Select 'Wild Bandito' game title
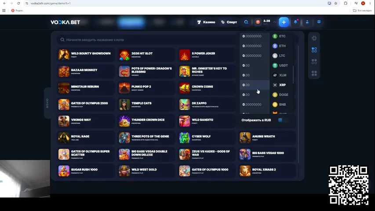Image resolution: width=375 pixels, height=211 pixels. pyautogui.click(x=202, y=120)
